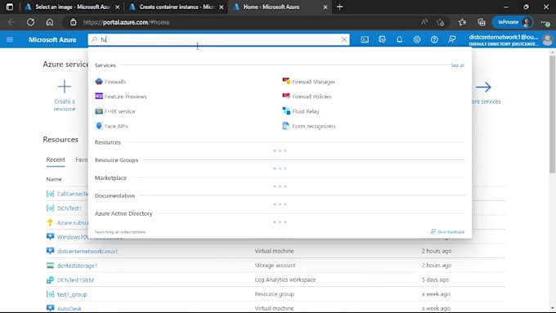
Task: Launch Cloud Shell from the top bar
Action: click(x=365, y=40)
